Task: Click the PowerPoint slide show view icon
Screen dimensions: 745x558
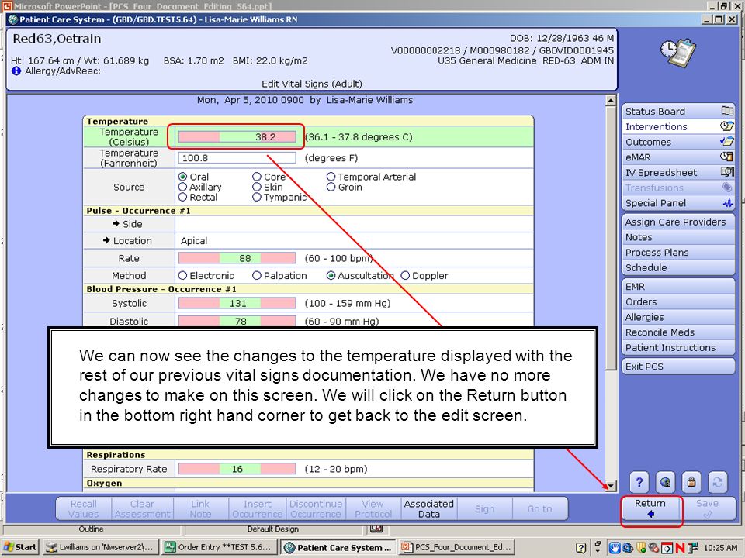Action: (x=376, y=529)
